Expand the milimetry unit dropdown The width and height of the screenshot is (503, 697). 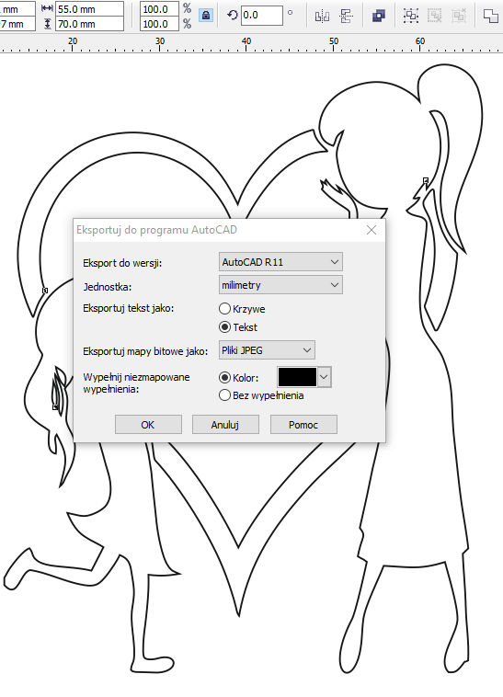(x=280, y=285)
